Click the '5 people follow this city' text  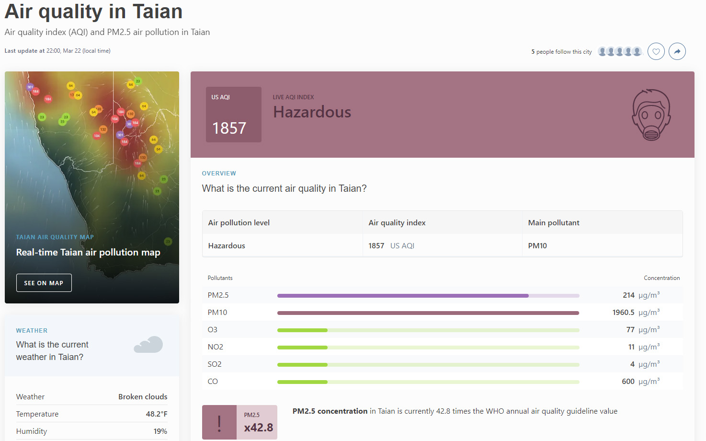(x=561, y=52)
